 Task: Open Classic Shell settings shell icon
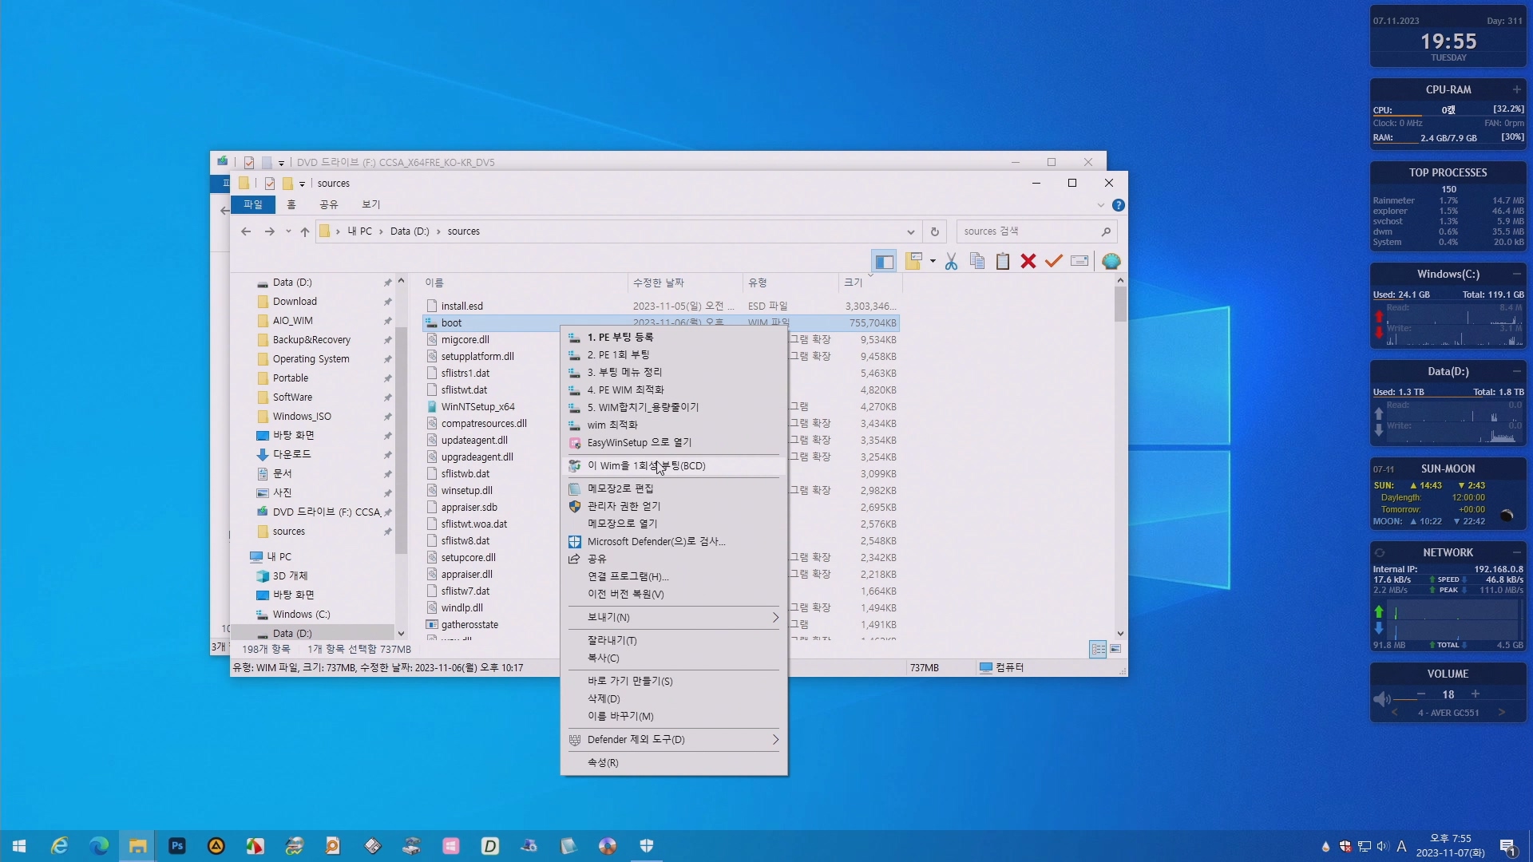(x=1111, y=262)
